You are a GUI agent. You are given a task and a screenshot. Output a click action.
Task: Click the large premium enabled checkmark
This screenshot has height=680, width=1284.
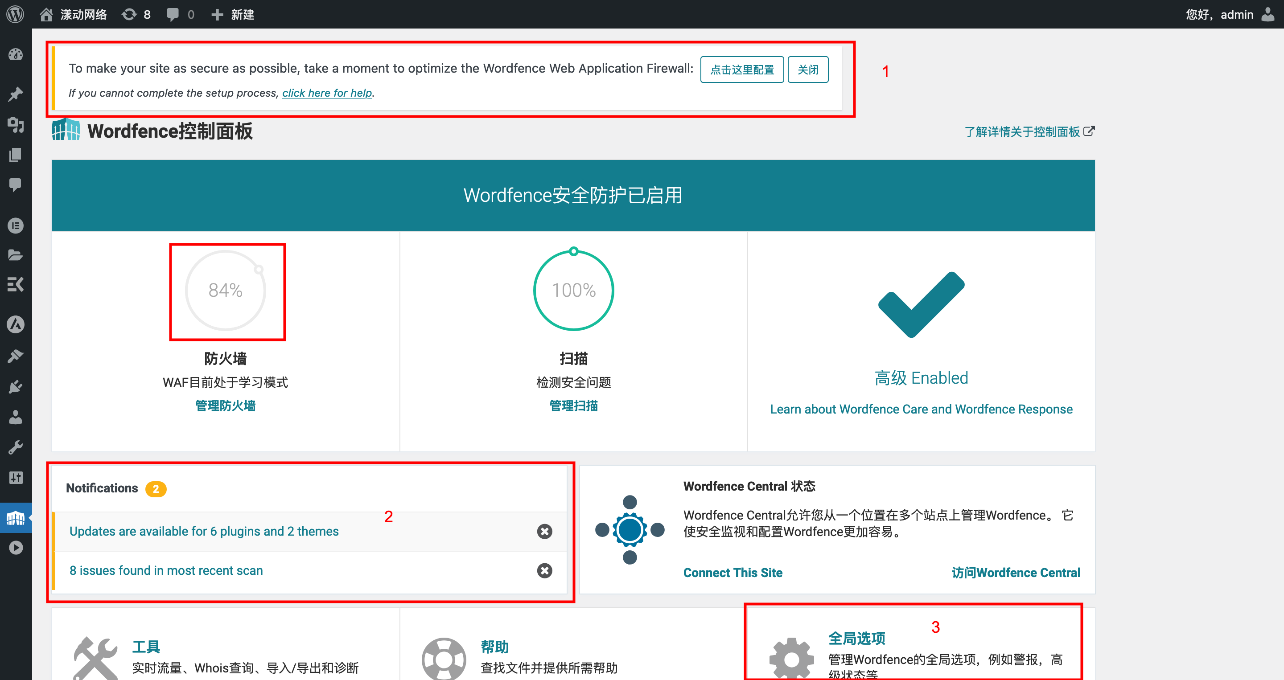[x=921, y=304]
